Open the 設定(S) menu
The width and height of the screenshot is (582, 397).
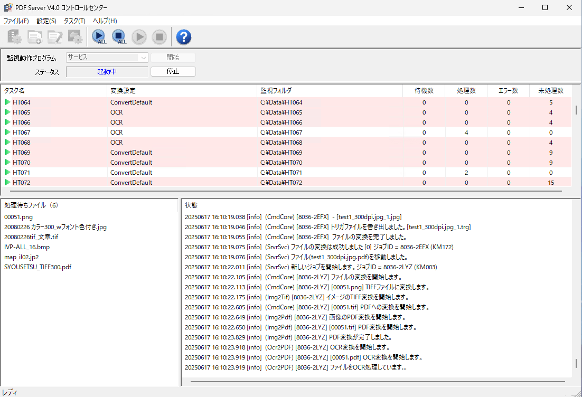tap(46, 21)
